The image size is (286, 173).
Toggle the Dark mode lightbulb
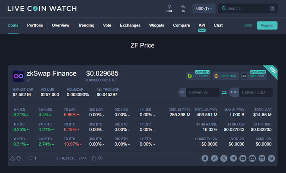tap(169, 8)
